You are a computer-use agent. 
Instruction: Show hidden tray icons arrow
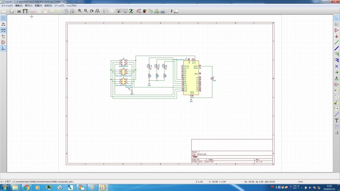click(x=301, y=188)
